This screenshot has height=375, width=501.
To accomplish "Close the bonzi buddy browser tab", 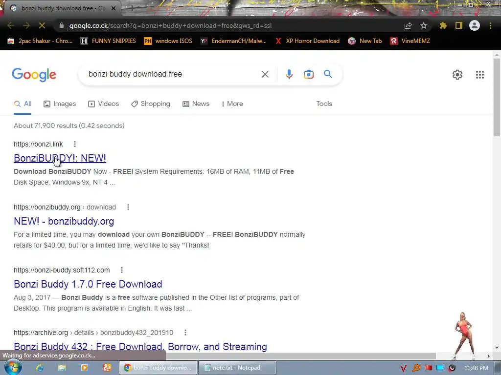I will [114, 8].
